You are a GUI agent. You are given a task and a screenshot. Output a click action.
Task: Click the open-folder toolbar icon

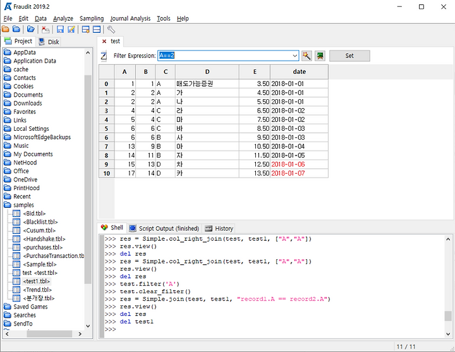(31, 29)
